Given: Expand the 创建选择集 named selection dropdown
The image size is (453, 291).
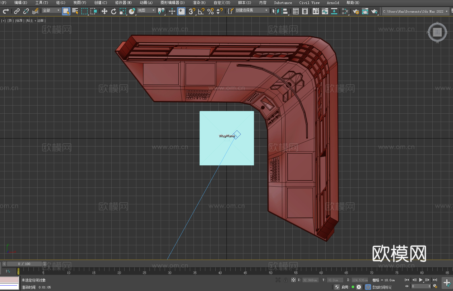Looking at the screenshot, I should coord(252,10).
